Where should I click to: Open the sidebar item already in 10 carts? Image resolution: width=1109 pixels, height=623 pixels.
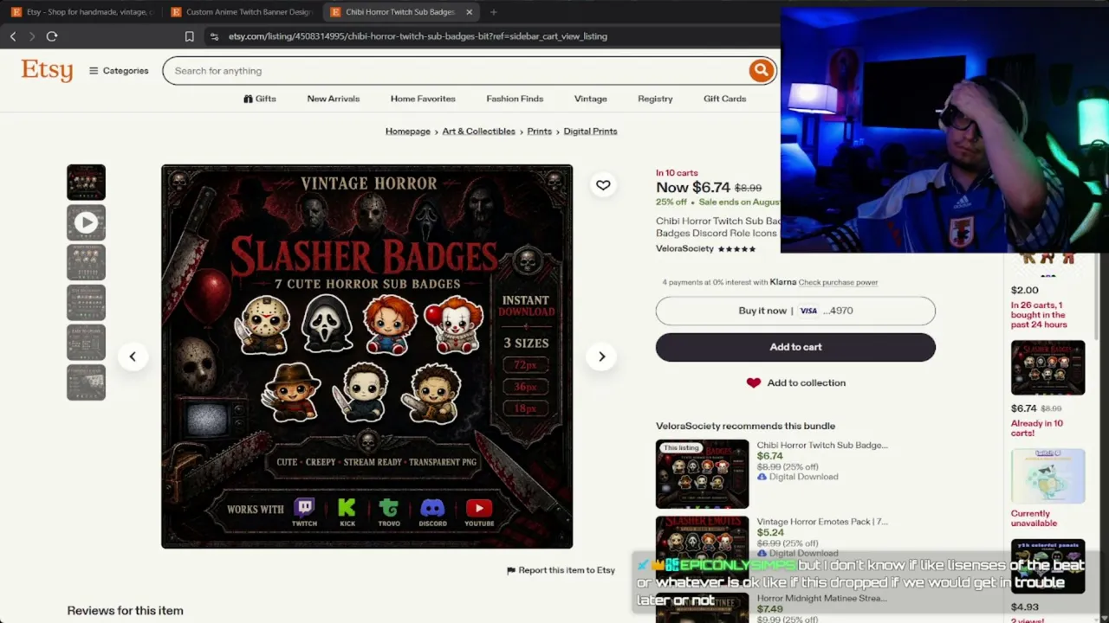click(x=1047, y=368)
